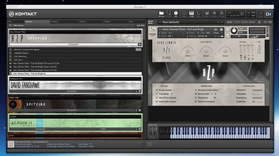
Task: Click the camera snapshot icon
Action: point(216,29)
